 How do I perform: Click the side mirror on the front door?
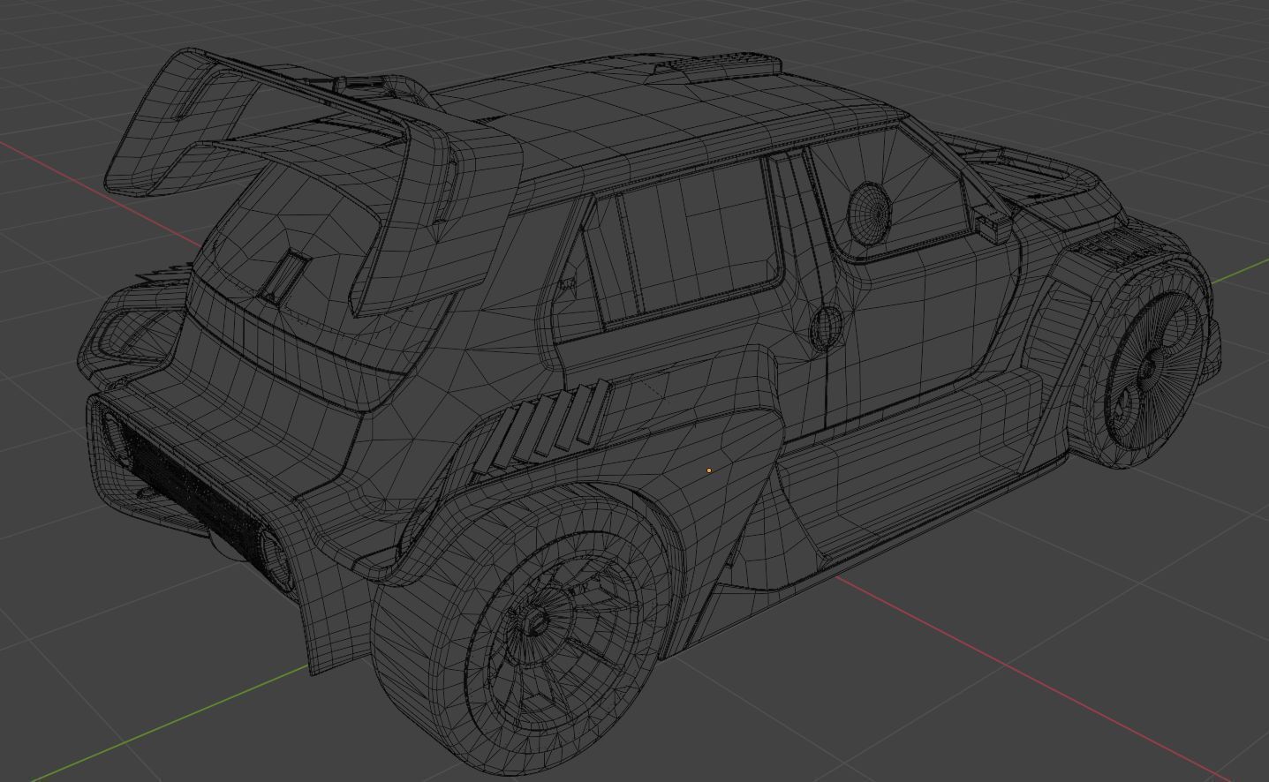(x=990, y=224)
